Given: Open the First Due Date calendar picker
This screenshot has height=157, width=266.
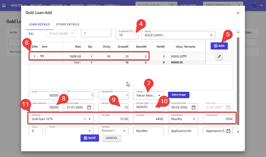Looking at the screenshot, I should pyautogui.click(x=194, y=107).
